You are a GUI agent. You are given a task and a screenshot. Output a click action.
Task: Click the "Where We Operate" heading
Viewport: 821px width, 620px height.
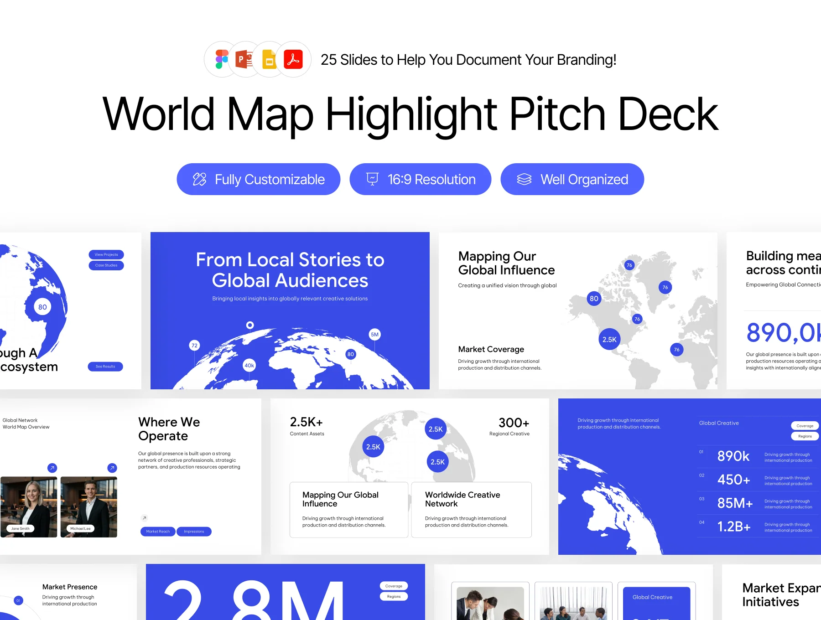169,429
